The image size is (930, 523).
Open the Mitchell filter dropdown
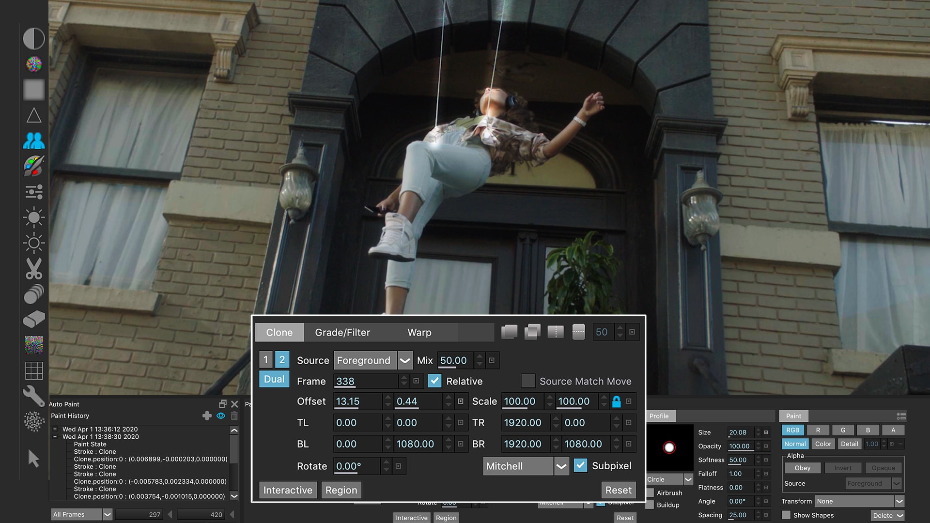tap(526, 466)
